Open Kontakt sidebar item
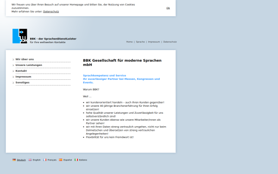Screen dimensions: 278x174 click(x=21, y=71)
